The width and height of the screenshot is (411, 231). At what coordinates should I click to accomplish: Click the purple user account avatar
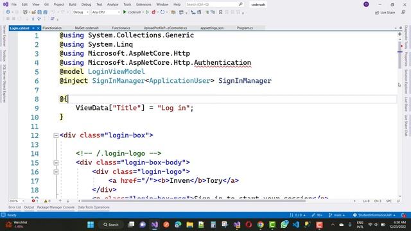coord(366,4)
